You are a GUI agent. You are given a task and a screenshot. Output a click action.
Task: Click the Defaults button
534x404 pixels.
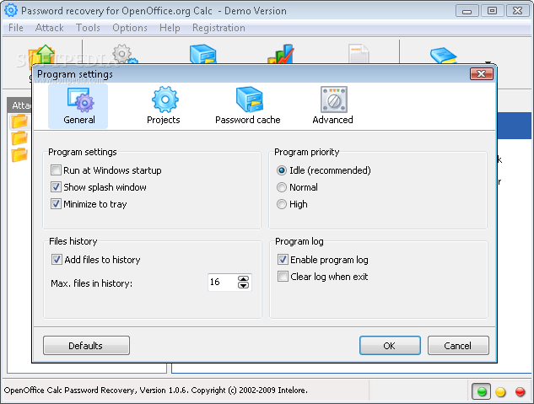coord(86,346)
